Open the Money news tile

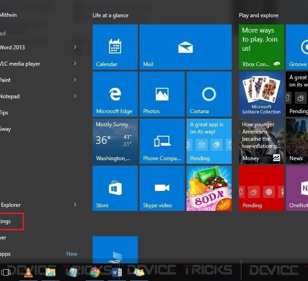point(261,141)
